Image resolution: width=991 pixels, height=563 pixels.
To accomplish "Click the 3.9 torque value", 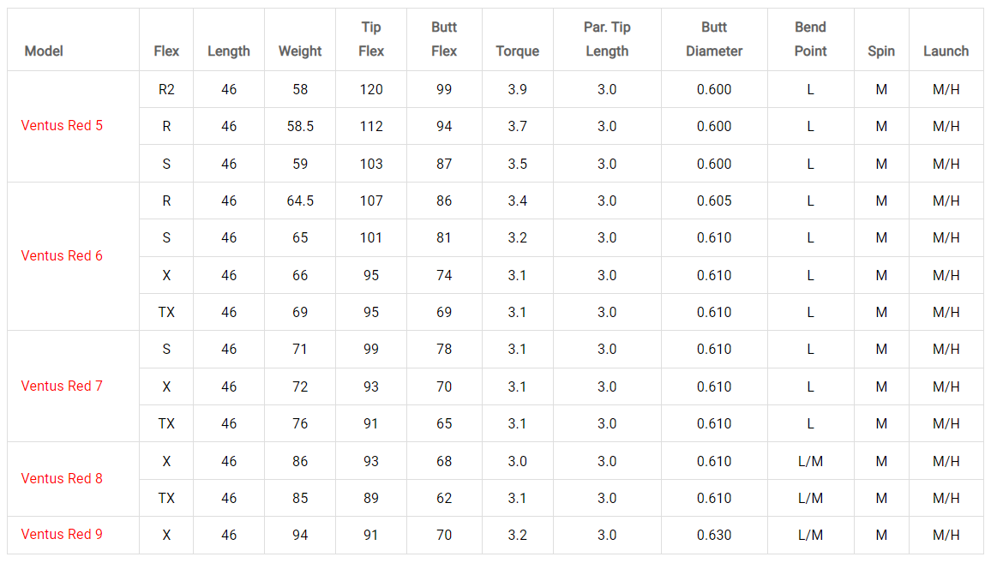I will tap(517, 89).
